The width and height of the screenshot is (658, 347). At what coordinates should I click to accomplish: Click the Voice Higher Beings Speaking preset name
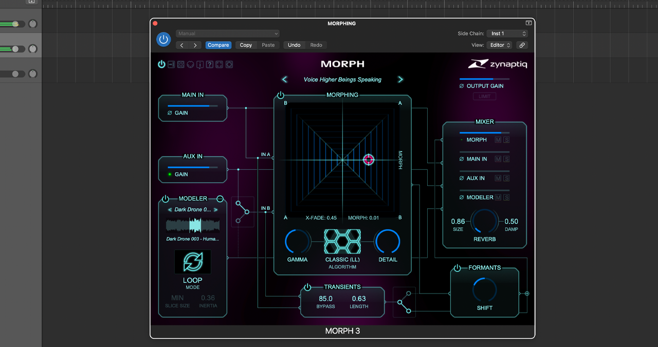tap(342, 80)
